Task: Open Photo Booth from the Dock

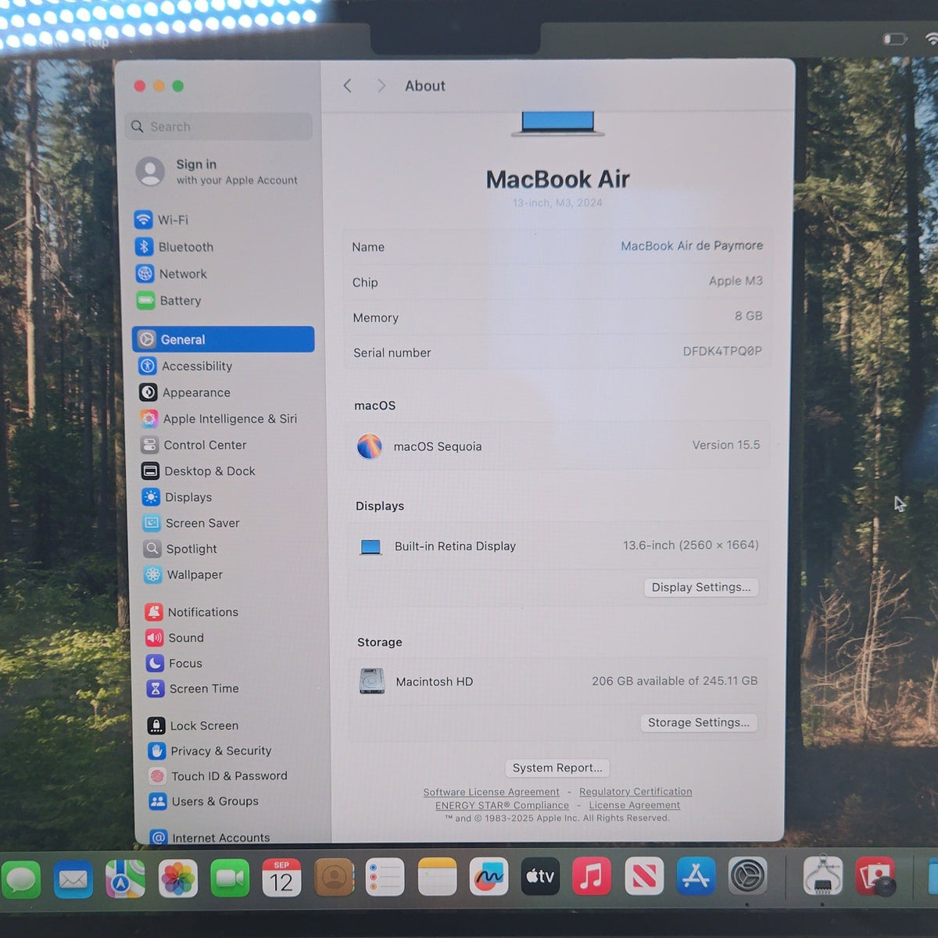Action: tap(875, 876)
